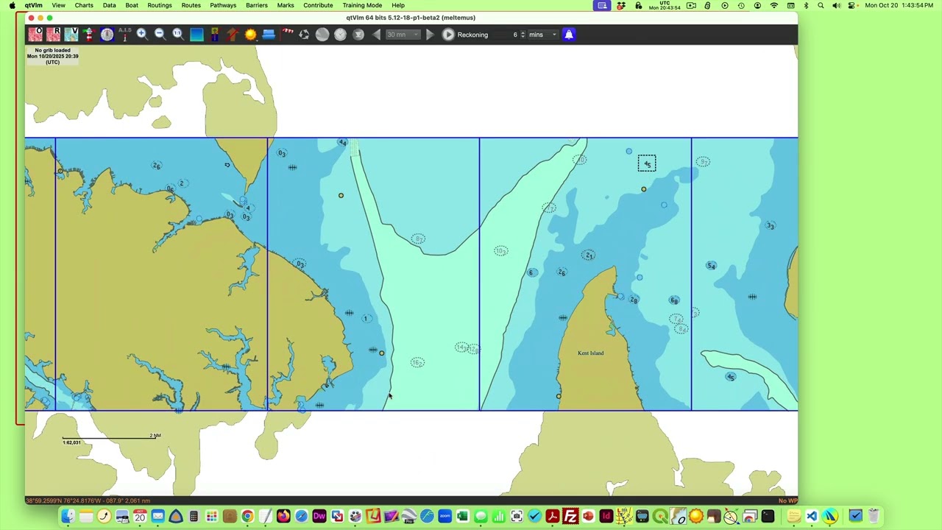Image resolution: width=942 pixels, height=530 pixels.
Task: Click the 1:62,031 scale indicator
Action: click(x=72, y=442)
